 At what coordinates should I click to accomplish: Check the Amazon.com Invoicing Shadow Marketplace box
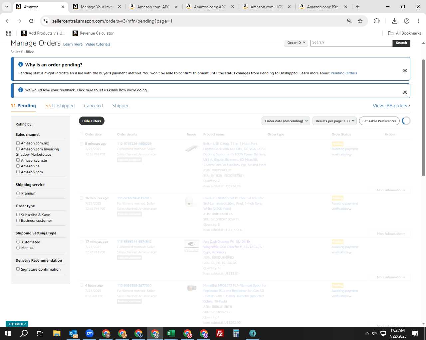[x=18, y=149]
